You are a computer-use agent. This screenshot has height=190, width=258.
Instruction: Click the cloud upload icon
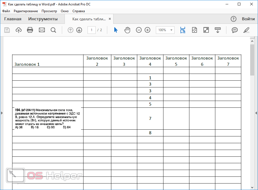19,30
